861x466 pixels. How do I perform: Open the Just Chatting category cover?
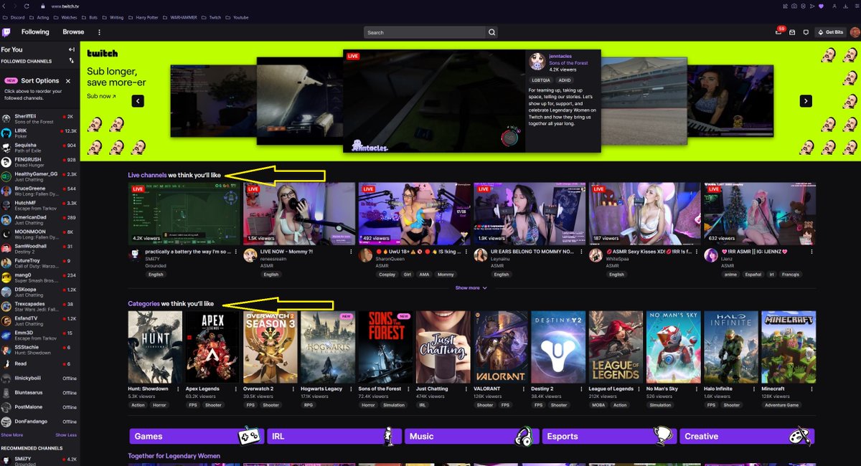tap(443, 347)
